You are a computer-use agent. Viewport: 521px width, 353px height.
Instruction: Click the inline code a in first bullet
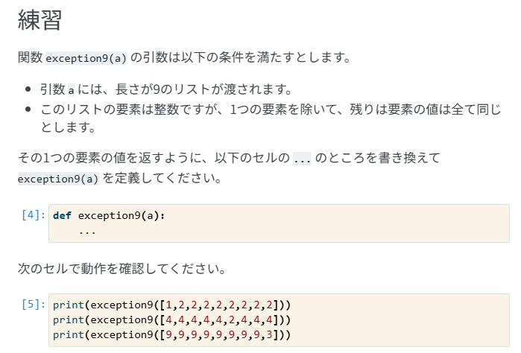[x=71, y=90]
